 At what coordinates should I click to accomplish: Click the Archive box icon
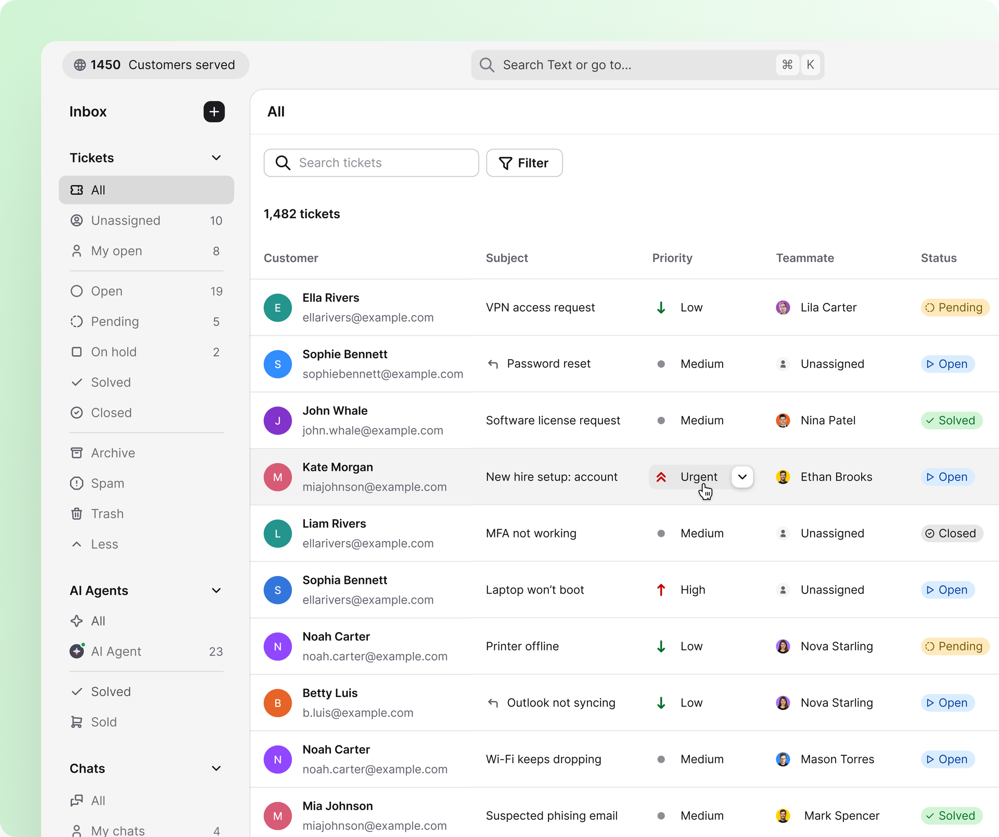pos(76,453)
